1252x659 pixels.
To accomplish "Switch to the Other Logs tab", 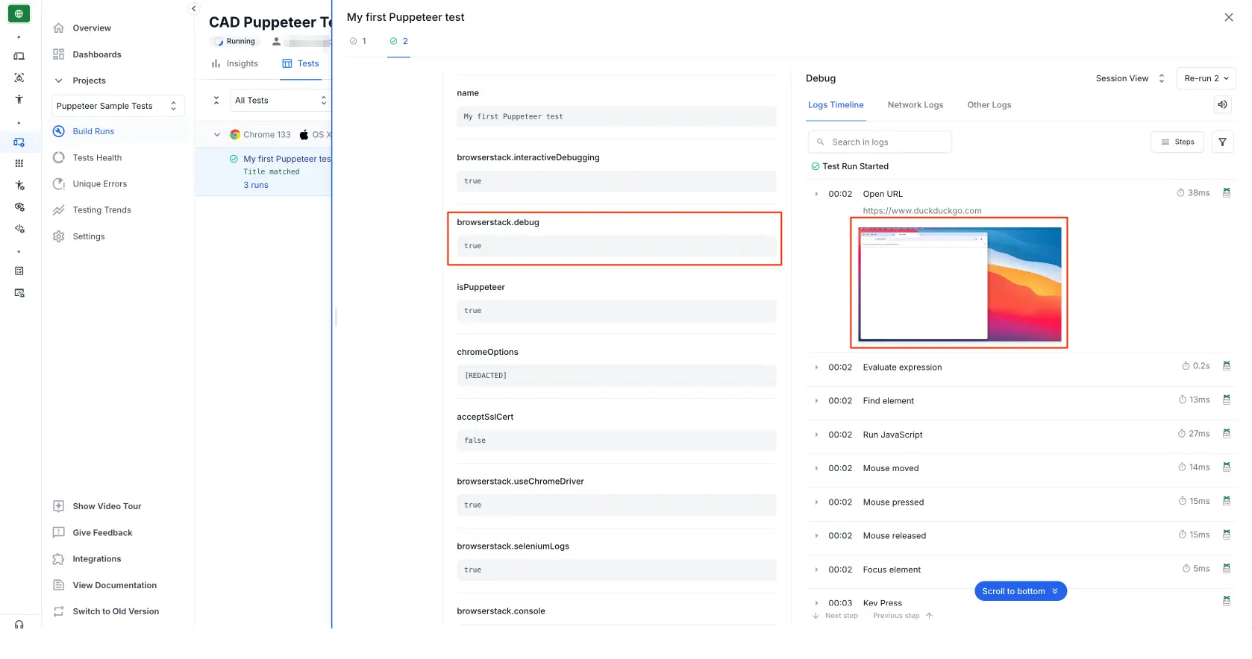I will tap(989, 105).
